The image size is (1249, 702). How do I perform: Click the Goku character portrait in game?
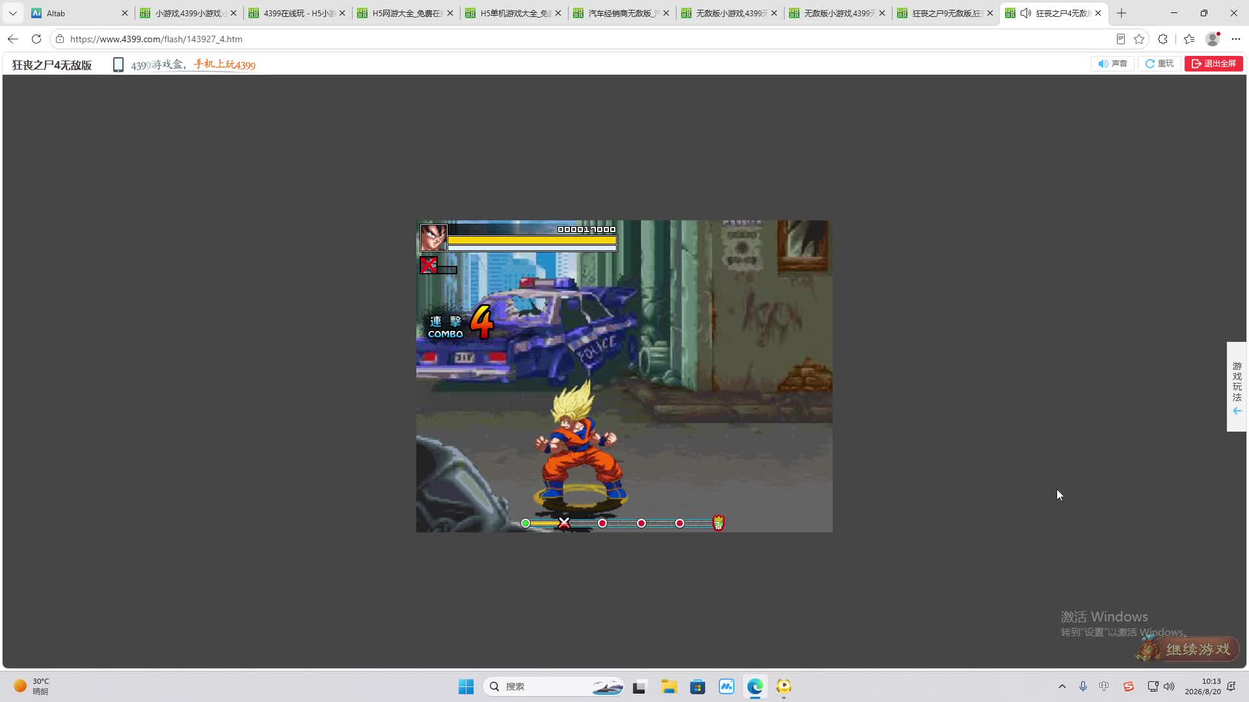[x=433, y=238]
